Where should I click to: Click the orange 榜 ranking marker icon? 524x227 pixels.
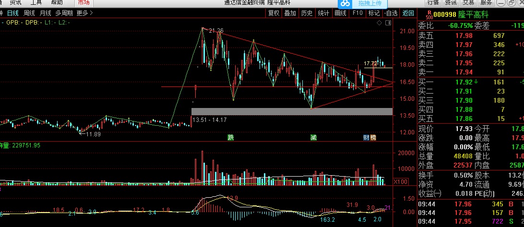coord(373,138)
